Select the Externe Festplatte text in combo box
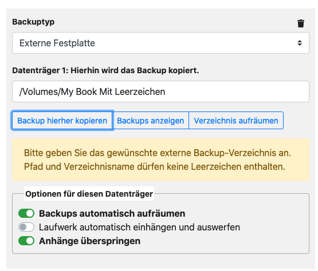This screenshot has height=271, width=318. (x=57, y=43)
